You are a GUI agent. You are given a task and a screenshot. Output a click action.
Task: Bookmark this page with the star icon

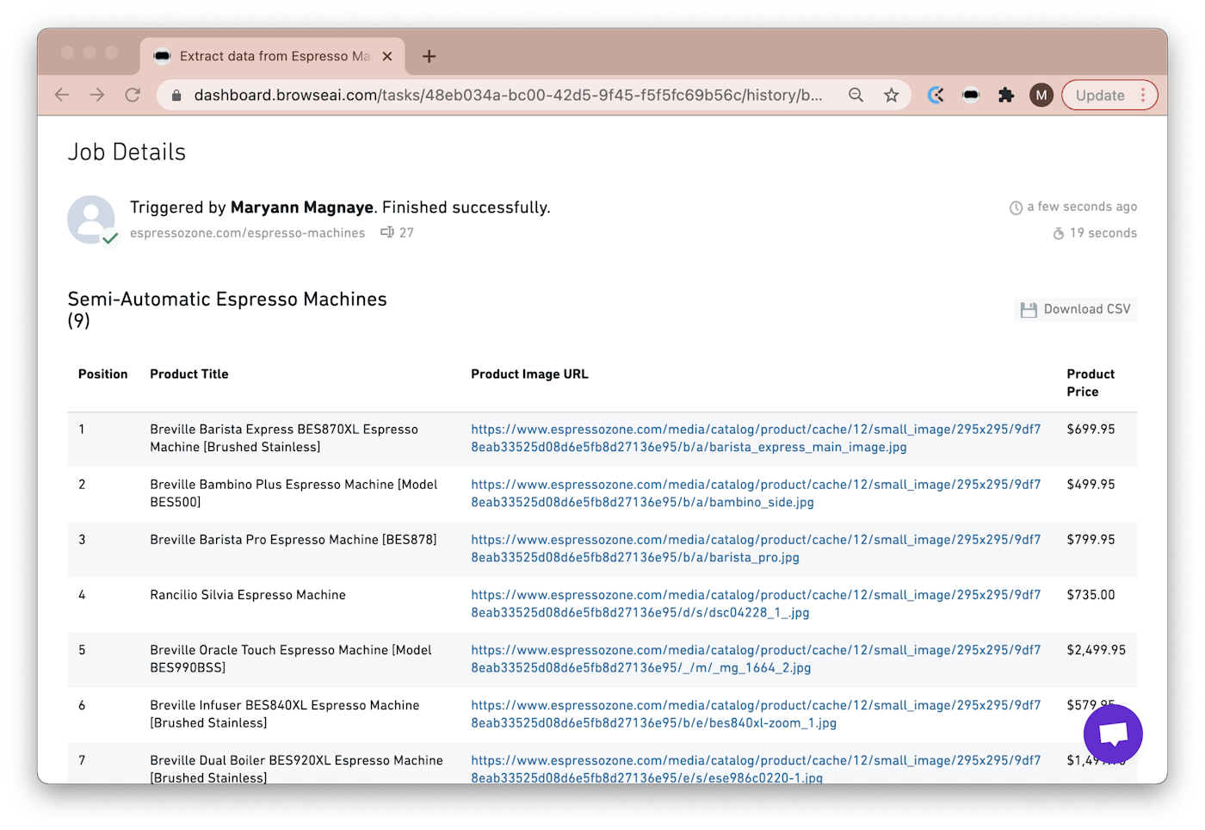point(892,95)
